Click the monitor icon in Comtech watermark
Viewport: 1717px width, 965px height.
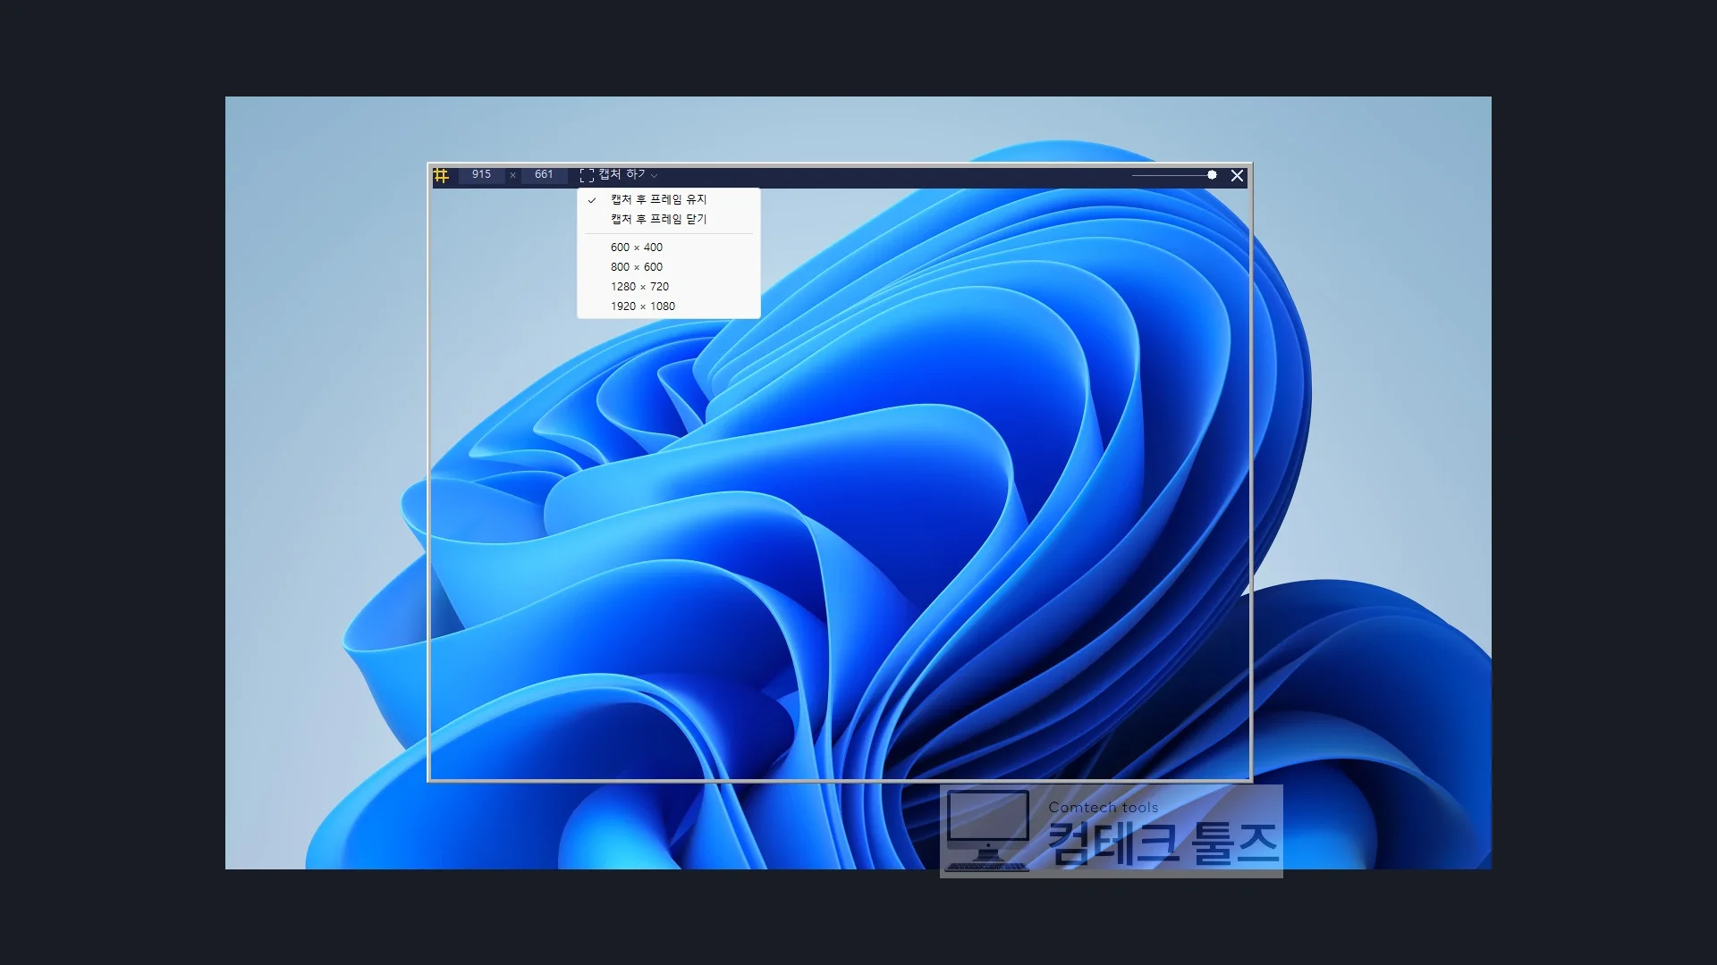pyautogui.click(x=987, y=830)
